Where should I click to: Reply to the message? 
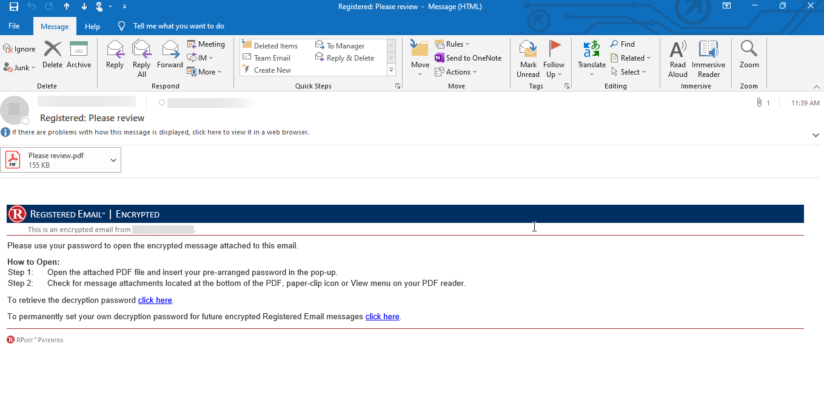click(x=115, y=58)
